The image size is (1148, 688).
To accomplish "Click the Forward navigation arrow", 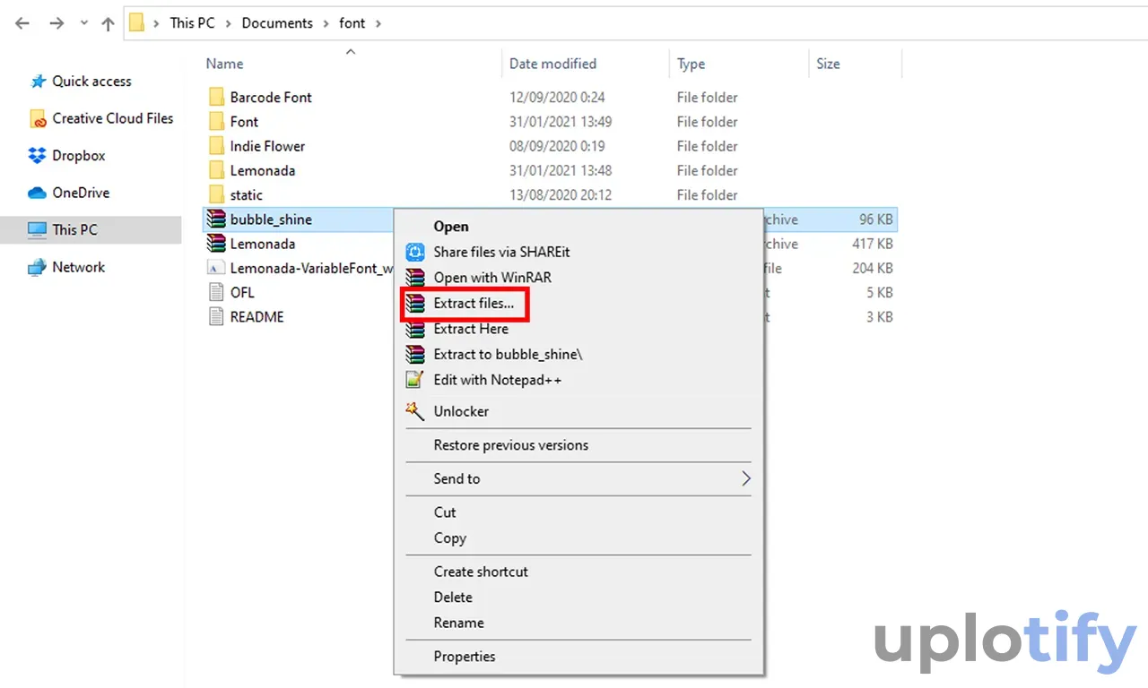I will coord(57,23).
